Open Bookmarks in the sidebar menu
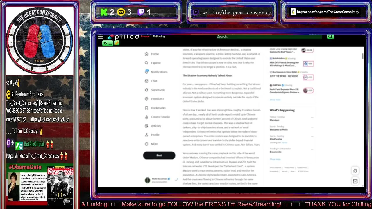This screenshot has width=372, height=209. click(158, 108)
